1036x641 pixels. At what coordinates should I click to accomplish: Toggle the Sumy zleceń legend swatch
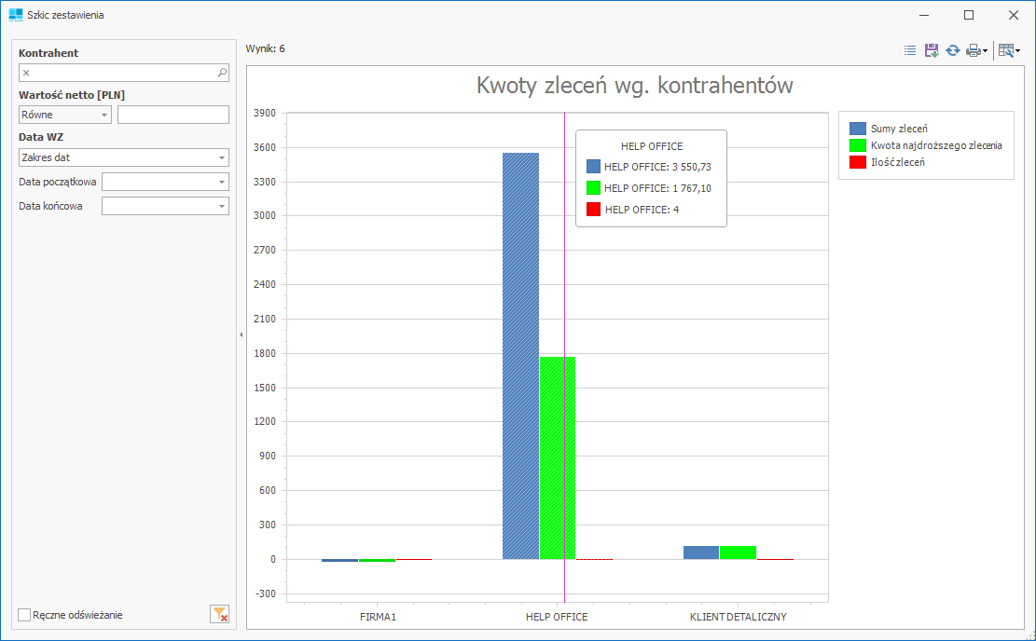coord(858,129)
